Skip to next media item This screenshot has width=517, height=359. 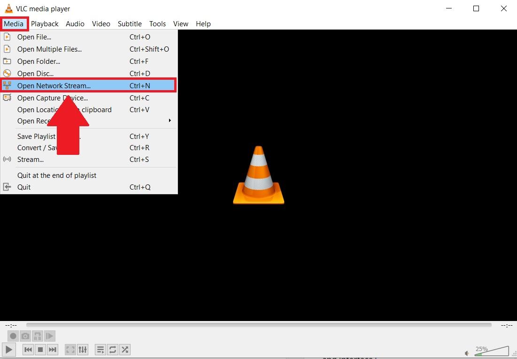53,350
